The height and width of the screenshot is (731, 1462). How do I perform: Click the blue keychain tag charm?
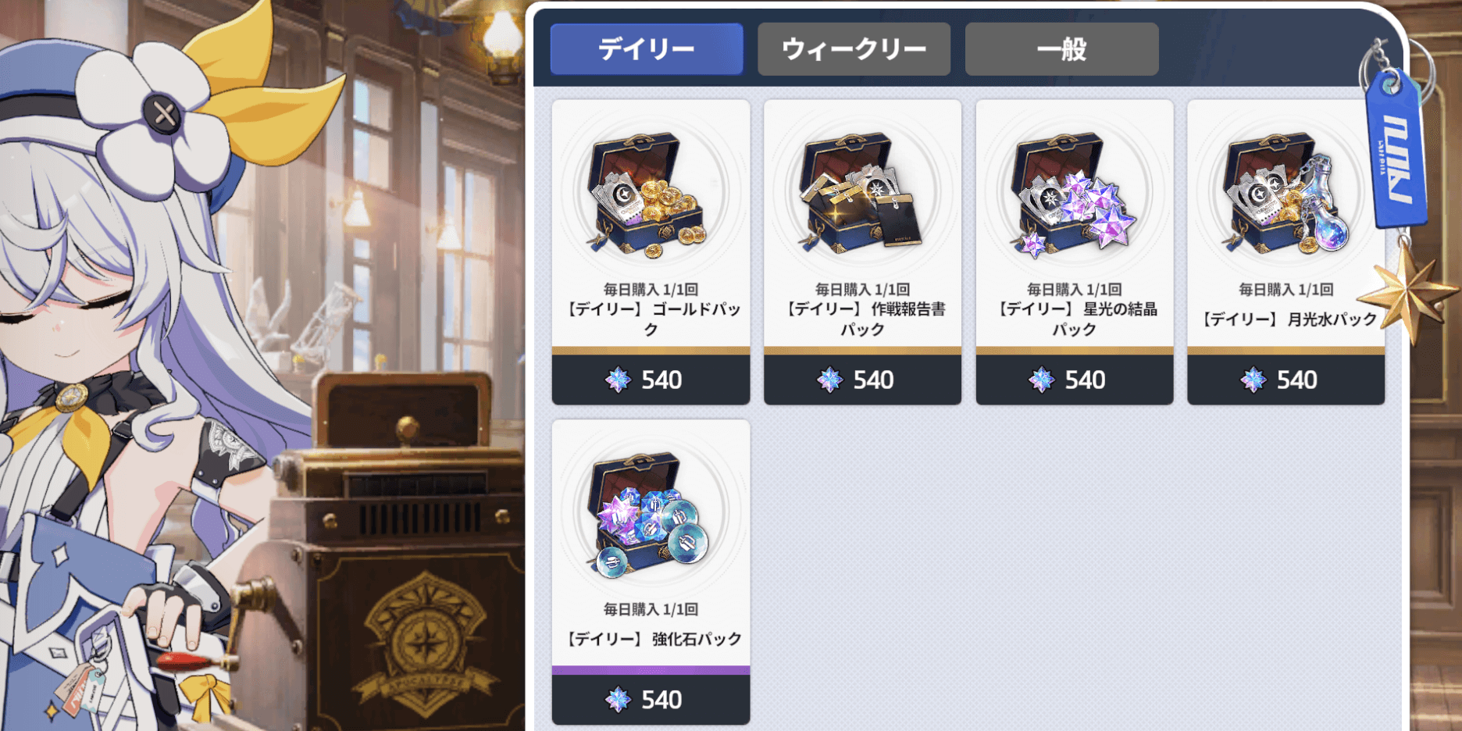[1397, 148]
